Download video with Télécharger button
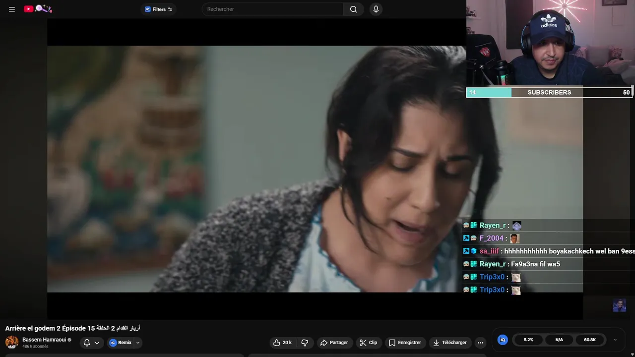The height and width of the screenshot is (357, 635). pos(450,343)
